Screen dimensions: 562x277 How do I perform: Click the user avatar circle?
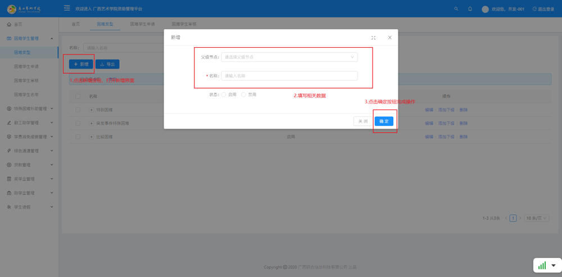coord(486,10)
